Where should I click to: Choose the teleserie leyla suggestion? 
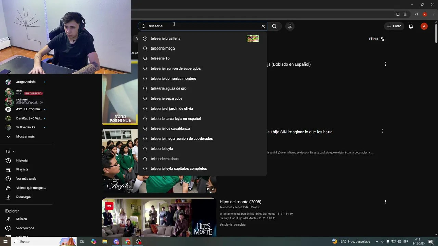202,149
